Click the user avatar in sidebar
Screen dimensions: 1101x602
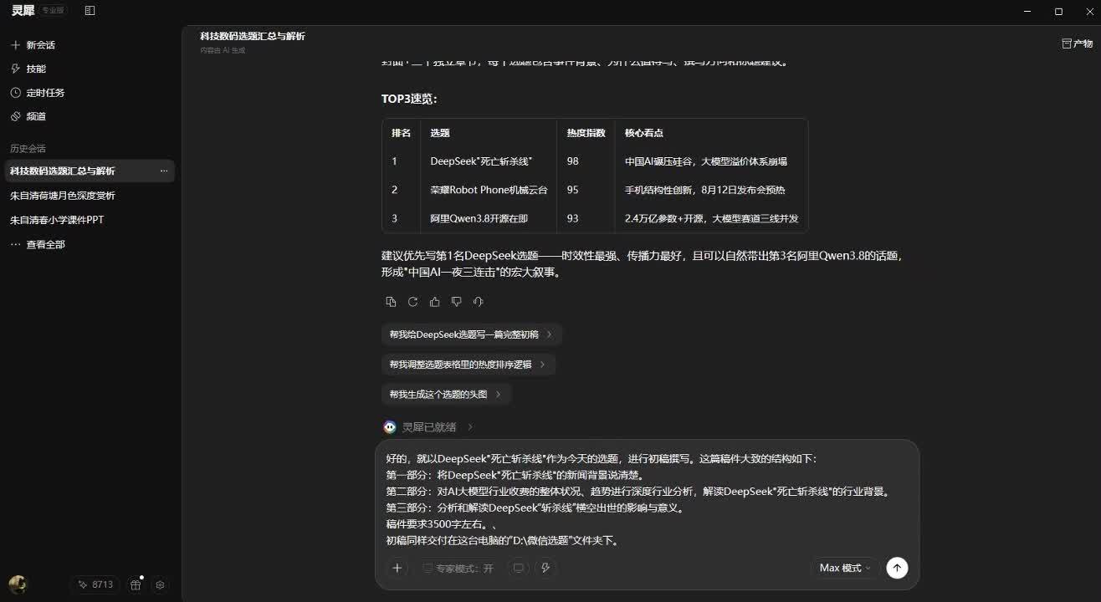point(17,584)
